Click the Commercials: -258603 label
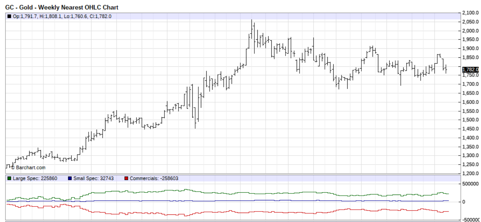Viewport: 481px width, 222px height. coord(154,178)
